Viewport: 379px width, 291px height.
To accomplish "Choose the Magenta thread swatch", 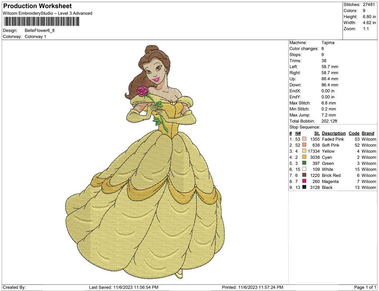I will [x=304, y=182].
